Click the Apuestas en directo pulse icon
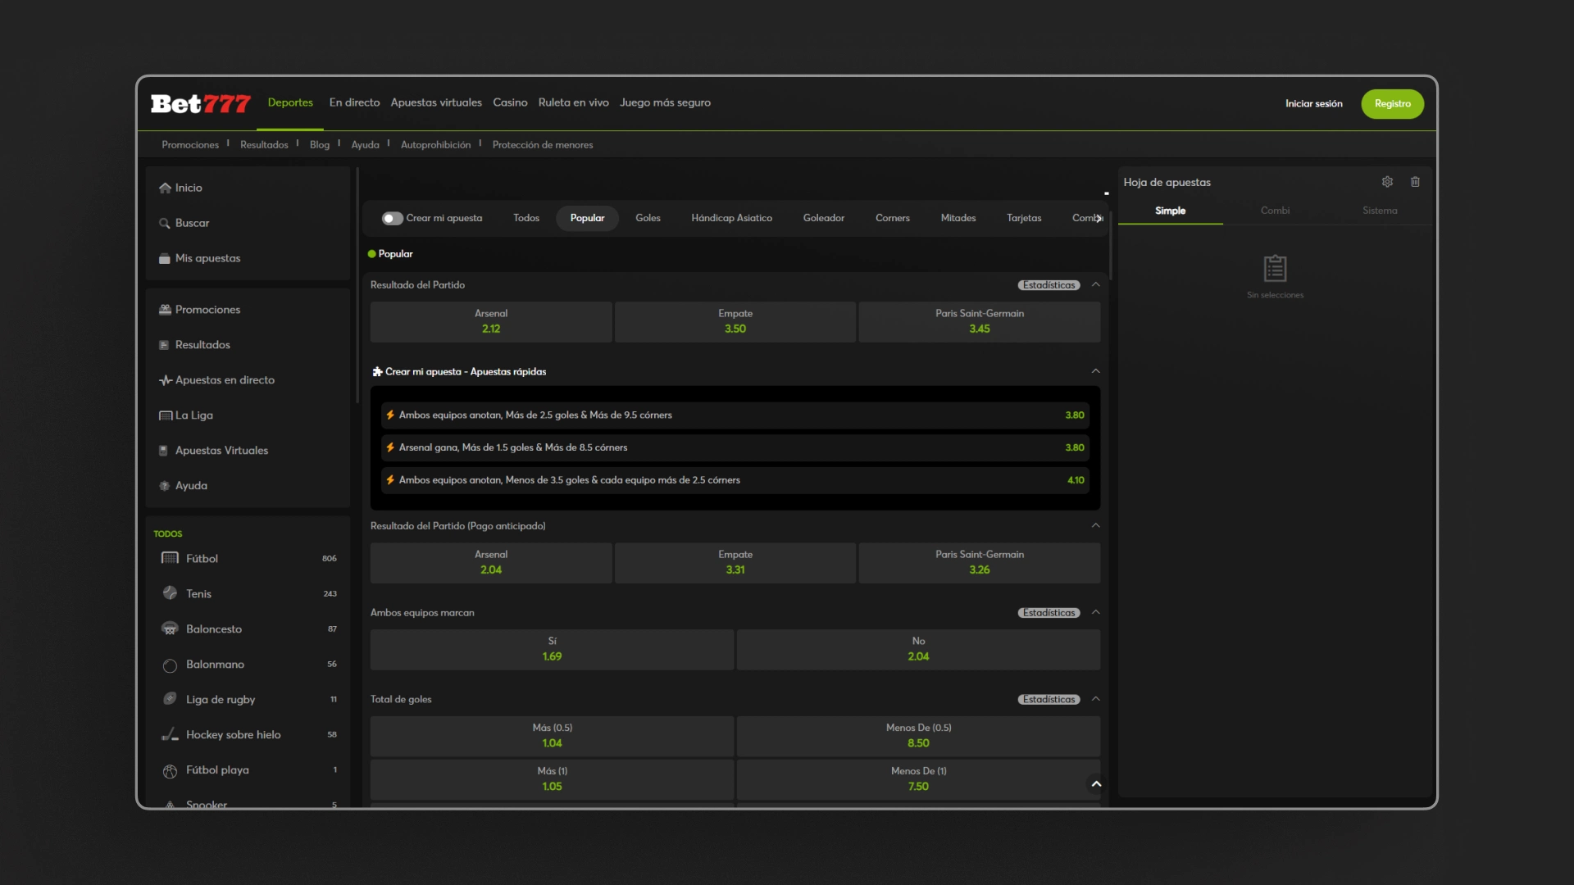Image resolution: width=1574 pixels, height=885 pixels. pyautogui.click(x=165, y=380)
